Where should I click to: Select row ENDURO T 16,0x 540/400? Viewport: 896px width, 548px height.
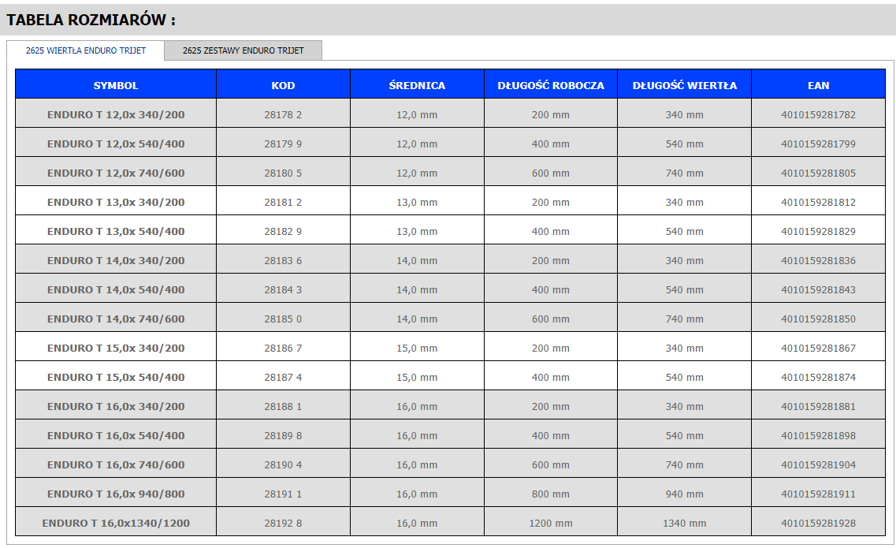pos(450,435)
